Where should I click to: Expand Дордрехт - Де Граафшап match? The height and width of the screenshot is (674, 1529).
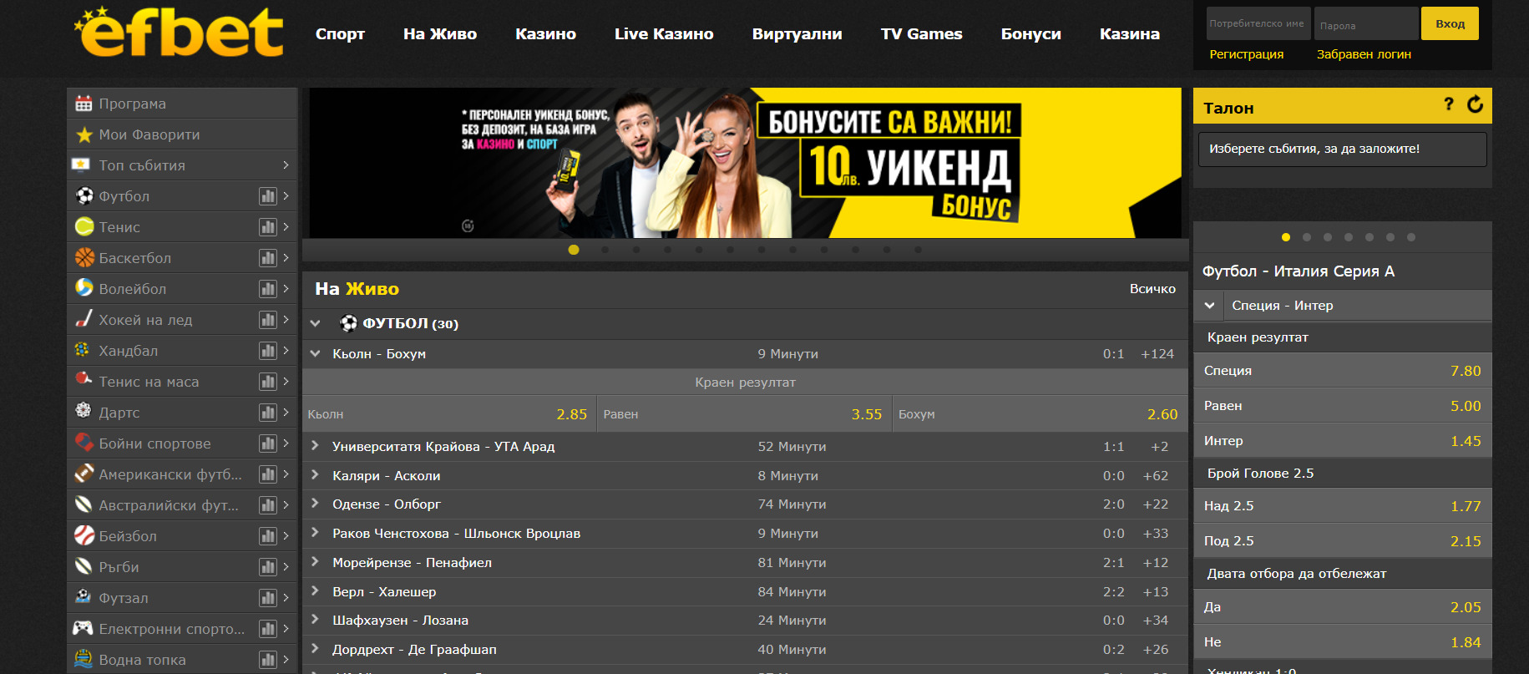coord(315,649)
